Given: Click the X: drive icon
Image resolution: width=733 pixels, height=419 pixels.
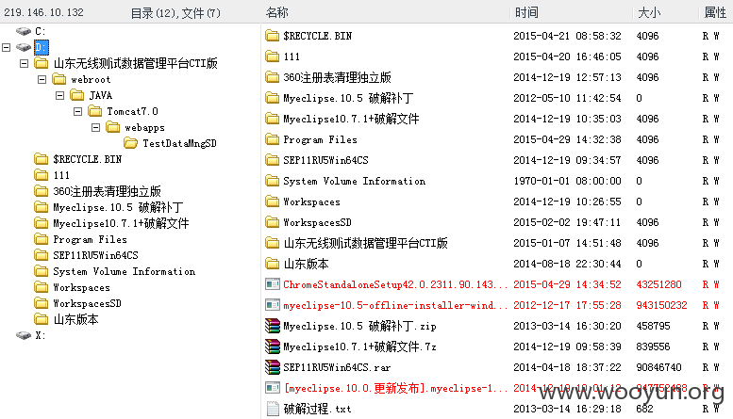Looking at the screenshot, I should 24,335.
